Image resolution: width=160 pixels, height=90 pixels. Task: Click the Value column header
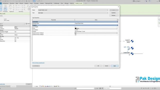click(x=96, y=20)
